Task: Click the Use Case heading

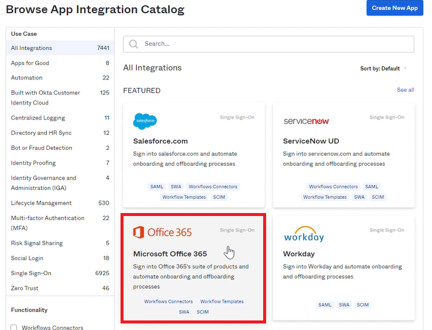Action: [24, 34]
